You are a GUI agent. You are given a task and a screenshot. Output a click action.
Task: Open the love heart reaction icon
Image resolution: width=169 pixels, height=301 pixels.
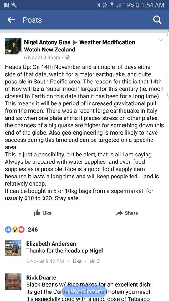pyautogui.click(x=21, y=230)
